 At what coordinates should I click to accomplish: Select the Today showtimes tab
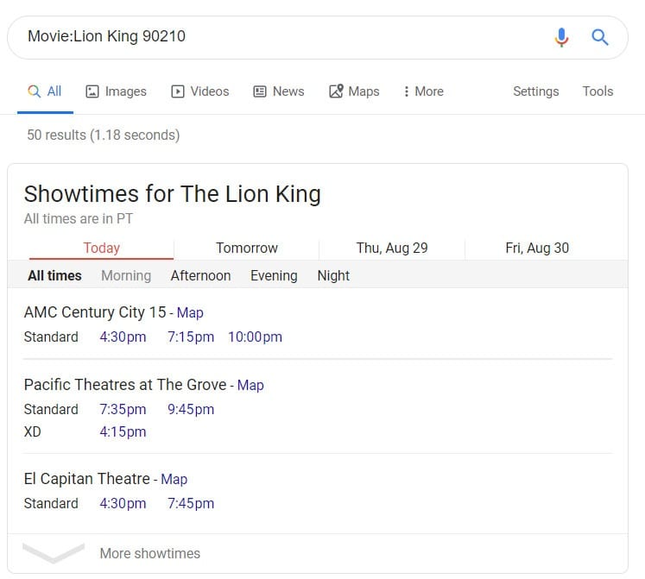pos(102,248)
